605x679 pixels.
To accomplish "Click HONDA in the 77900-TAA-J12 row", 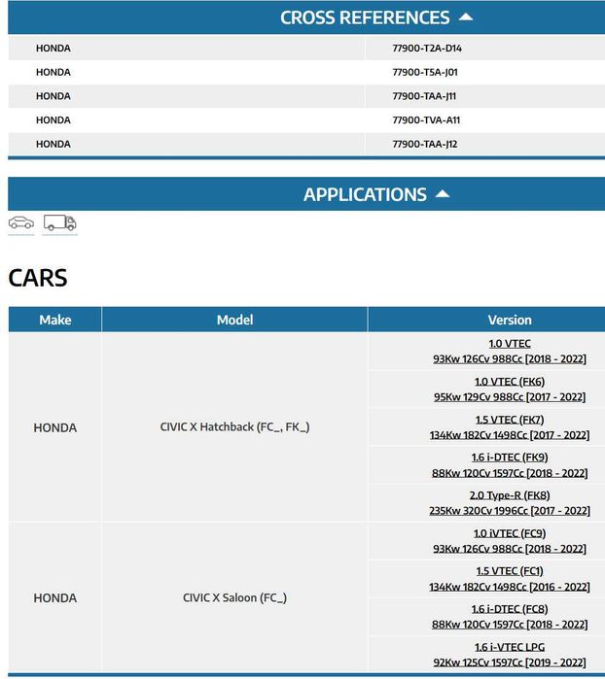I will [x=53, y=144].
